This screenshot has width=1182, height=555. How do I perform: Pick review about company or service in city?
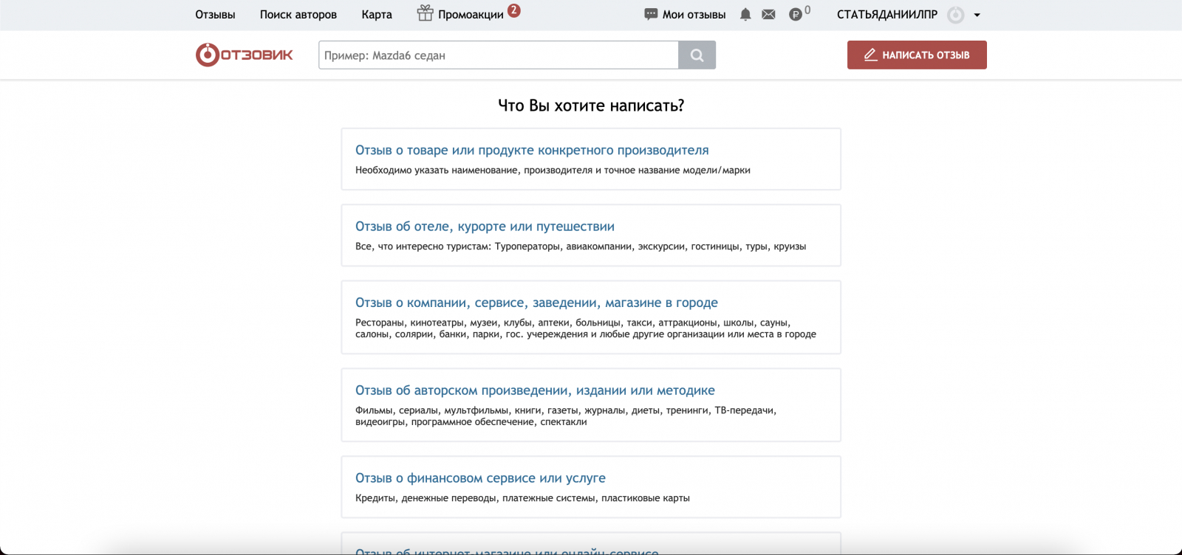point(536,303)
